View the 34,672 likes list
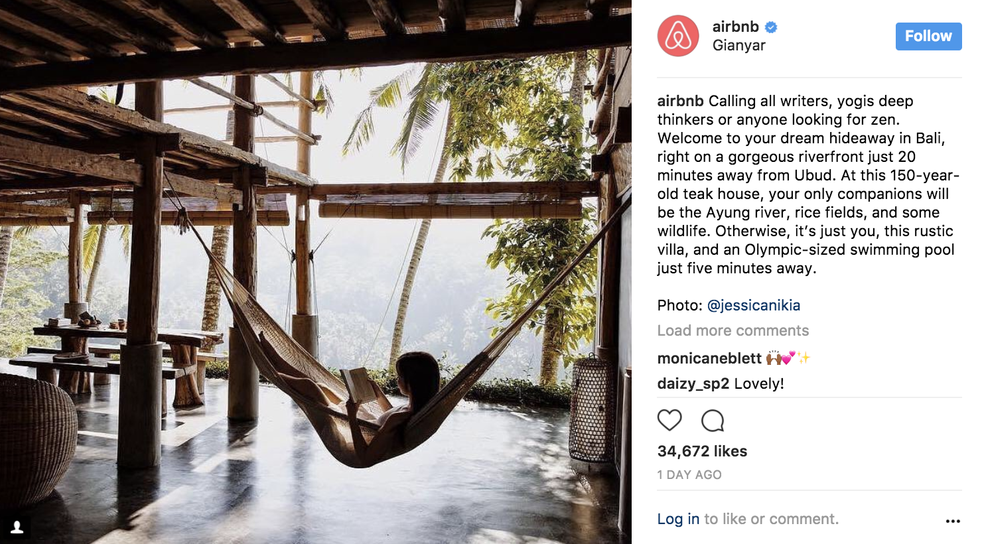Screen dimensions: 982x544 [702, 451]
